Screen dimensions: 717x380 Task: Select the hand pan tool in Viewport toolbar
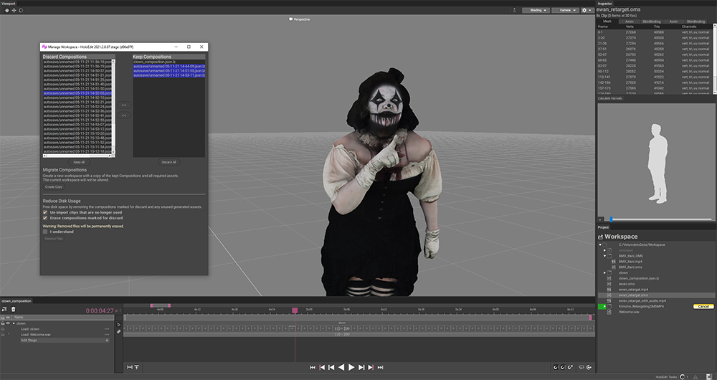pos(6,11)
